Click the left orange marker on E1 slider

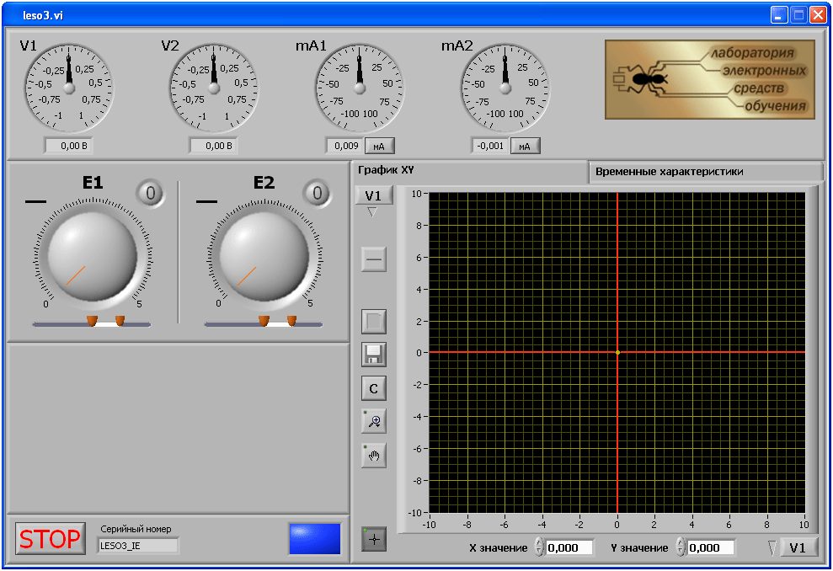coord(92,321)
